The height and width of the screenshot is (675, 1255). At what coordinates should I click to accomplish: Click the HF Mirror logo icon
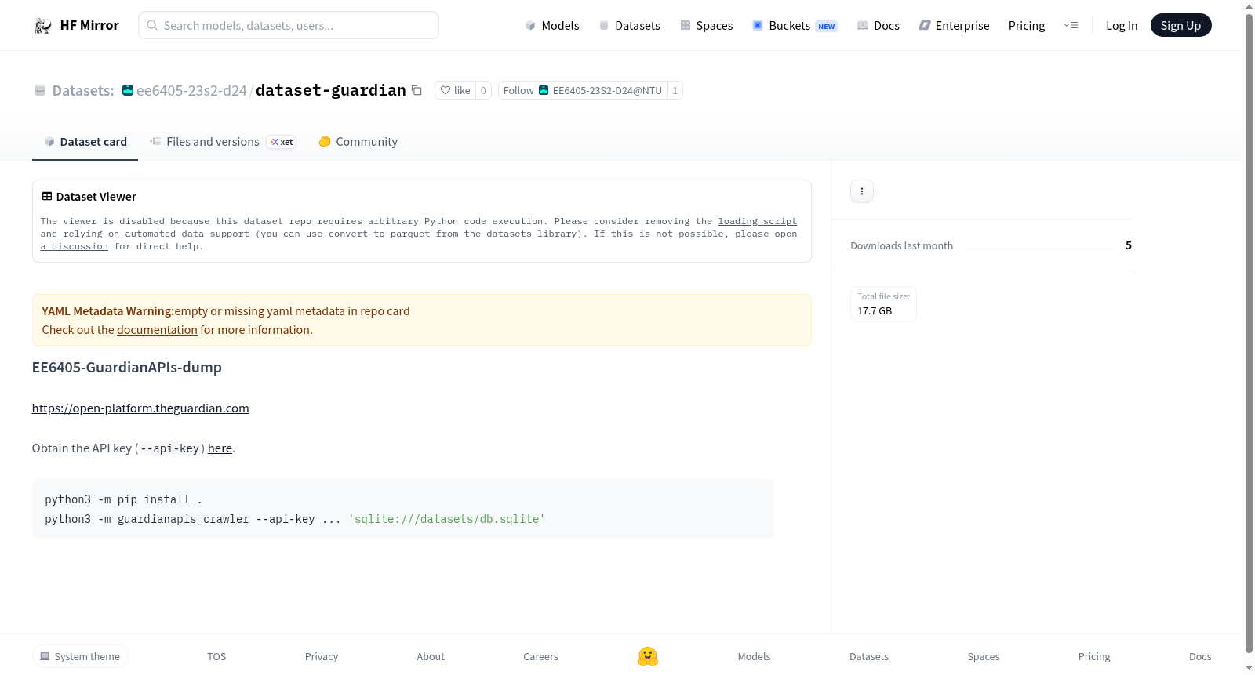pyautogui.click(x=43, y=26)
